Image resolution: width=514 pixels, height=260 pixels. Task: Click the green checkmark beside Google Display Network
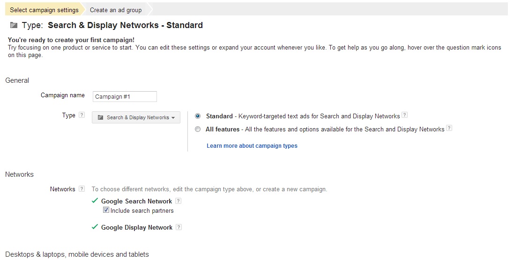[x=95, y=227]
